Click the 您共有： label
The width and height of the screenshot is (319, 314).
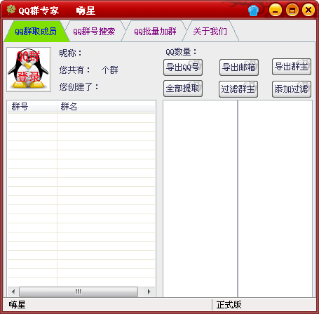point(74,70)
